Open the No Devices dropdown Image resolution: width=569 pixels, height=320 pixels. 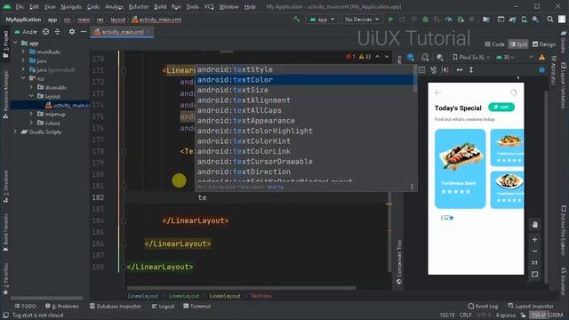pyautogui.click(x=362, y=20)
